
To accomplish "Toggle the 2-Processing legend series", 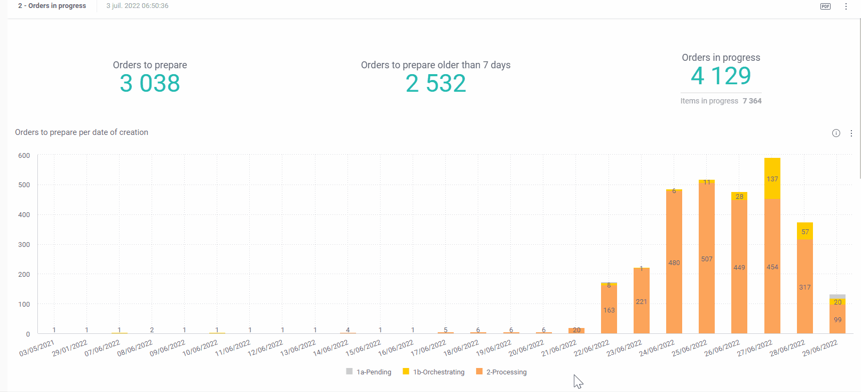I will 506,372.
